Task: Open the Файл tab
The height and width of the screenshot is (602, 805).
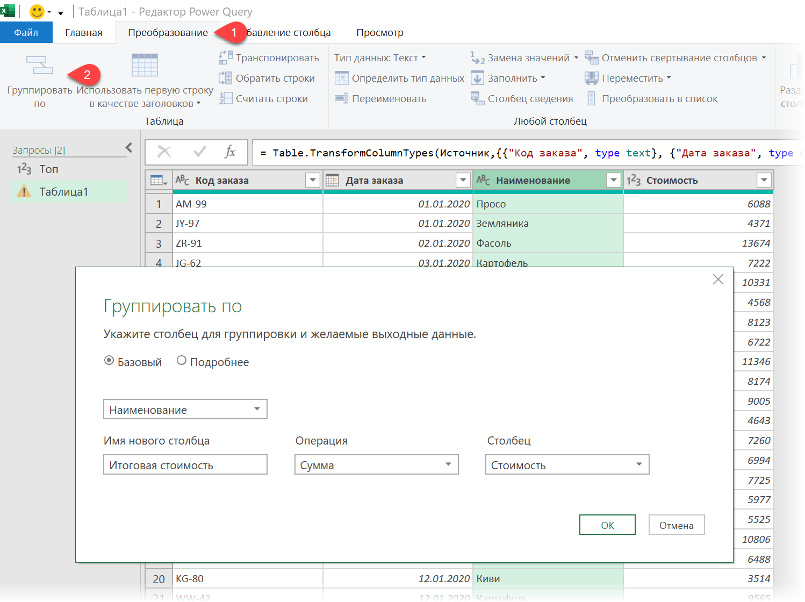Action: [26, 32]
